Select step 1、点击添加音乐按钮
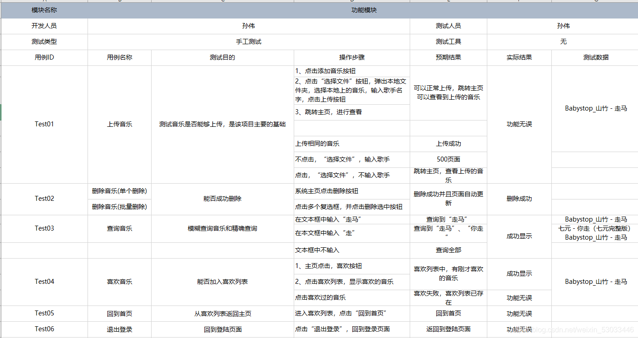The width and height of the screenshot is (638, 338). point(352,71)
